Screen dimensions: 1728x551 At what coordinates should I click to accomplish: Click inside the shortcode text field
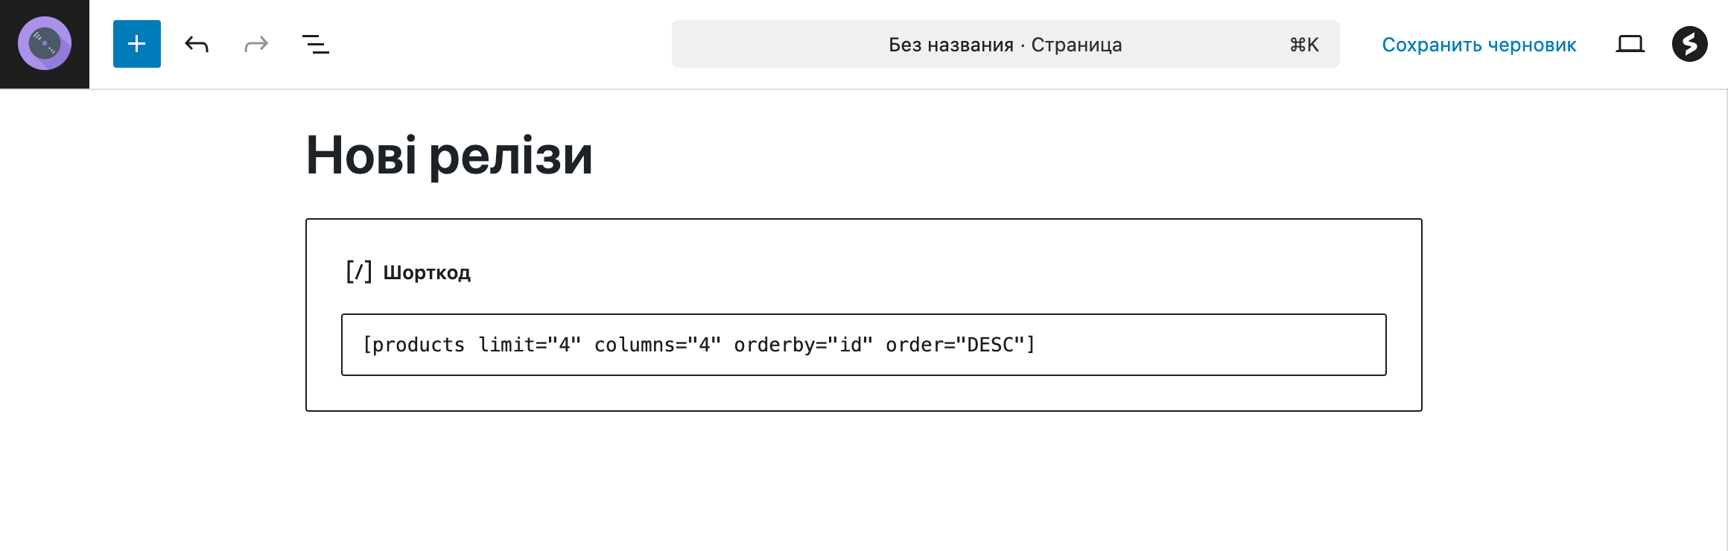coord(864,345)
